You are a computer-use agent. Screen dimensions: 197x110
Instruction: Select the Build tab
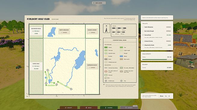[89, 108]
